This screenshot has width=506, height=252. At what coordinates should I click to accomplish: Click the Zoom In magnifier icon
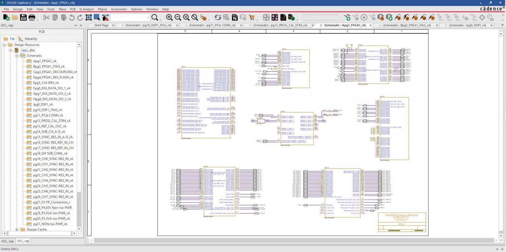pos(169,17)
